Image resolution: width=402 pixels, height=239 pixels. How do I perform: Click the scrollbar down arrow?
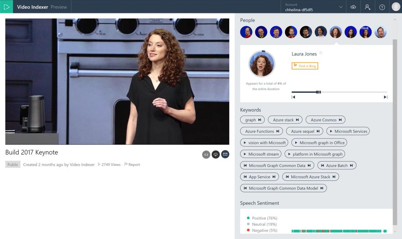coord(395,231)
